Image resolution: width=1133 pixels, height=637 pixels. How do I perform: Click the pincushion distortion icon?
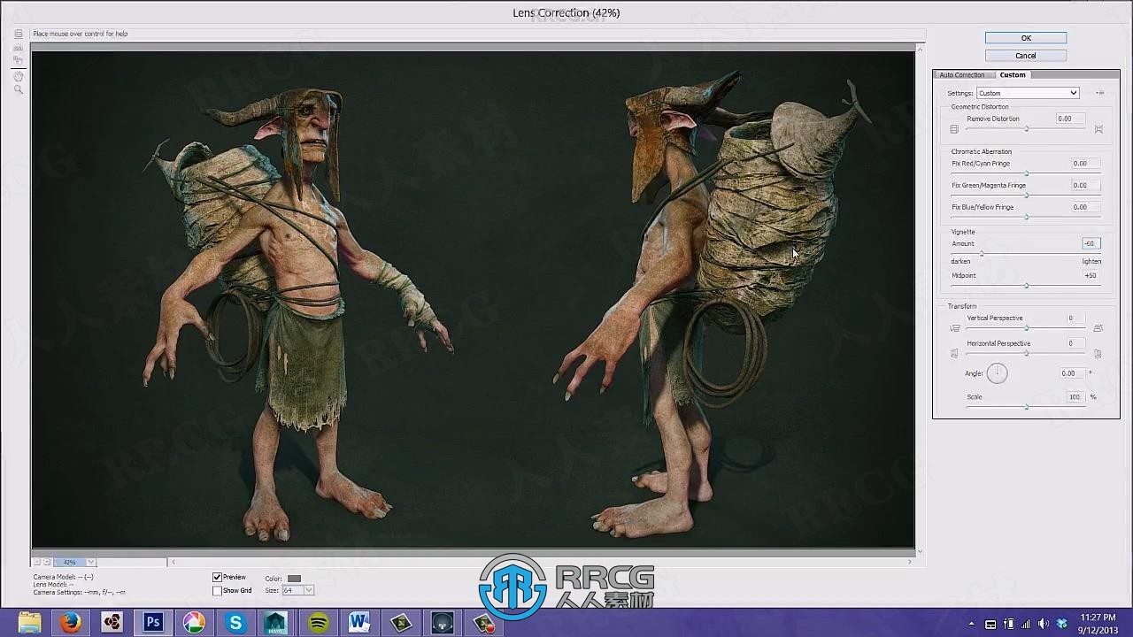tap(1098, 129)
